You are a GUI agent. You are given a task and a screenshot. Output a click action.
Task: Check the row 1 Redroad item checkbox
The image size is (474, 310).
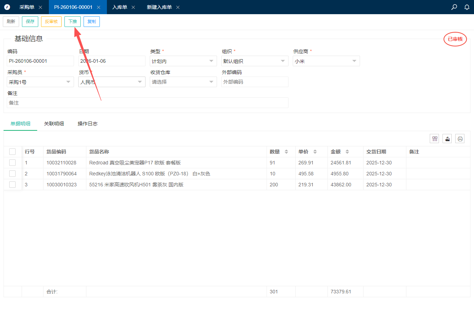point(12,163)
